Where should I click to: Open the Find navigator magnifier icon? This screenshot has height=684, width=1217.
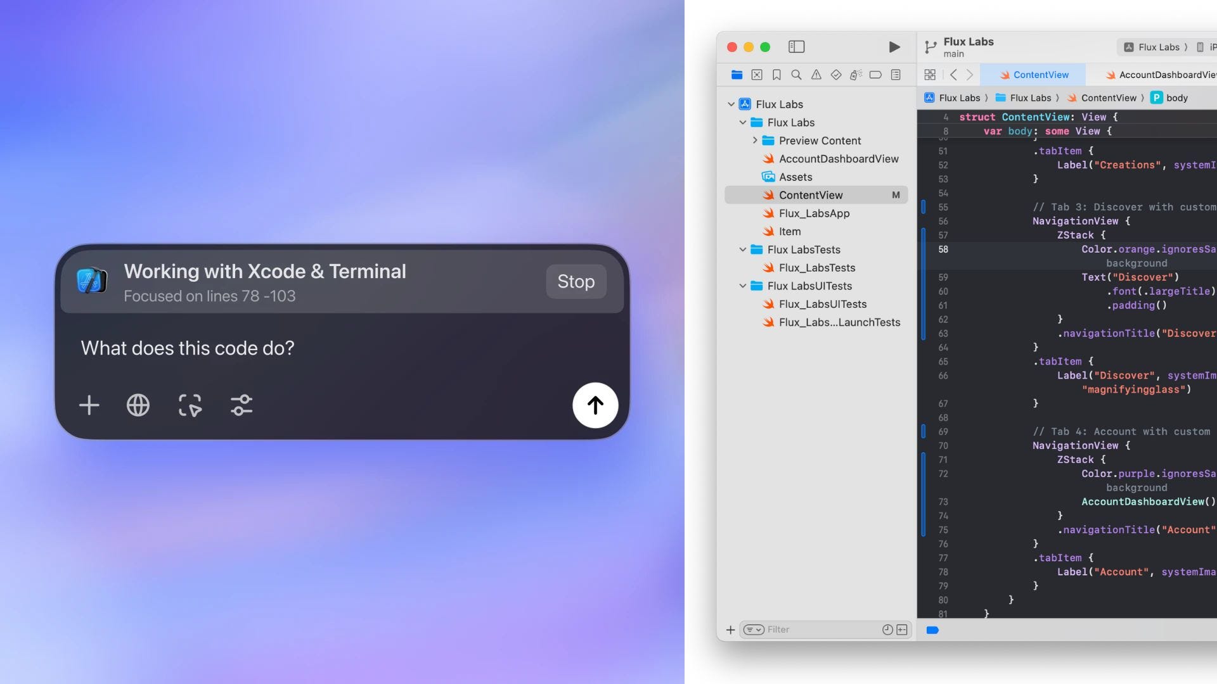796,75
